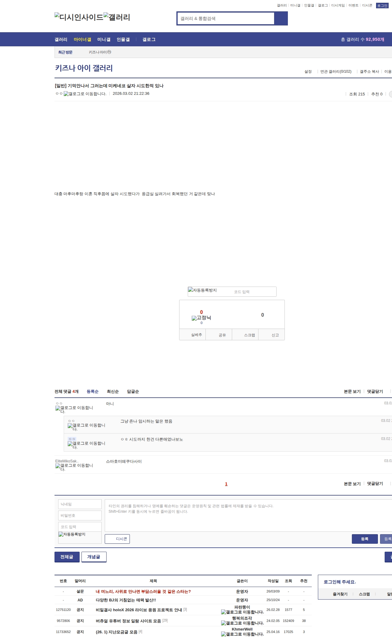Open the recently visited 키즈나아이 gallery link

point(100,52)
